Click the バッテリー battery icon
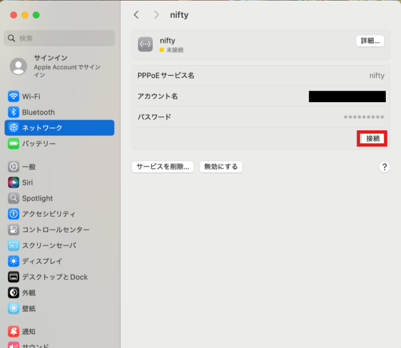Viewport: 401px width, 348px height. pos(13,143)
